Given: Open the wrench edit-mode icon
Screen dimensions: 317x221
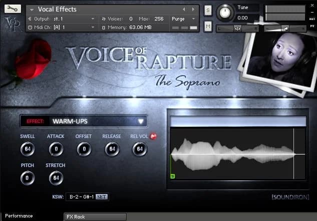Looking at the screenshot, I should [x=13, y=8].
